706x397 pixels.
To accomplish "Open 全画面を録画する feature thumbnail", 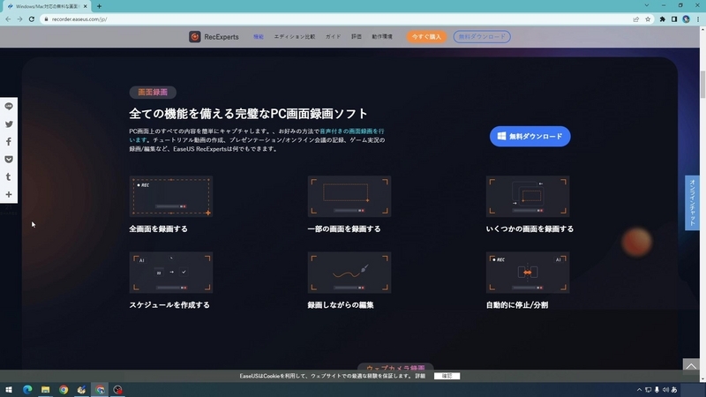I will pyautogui.click(x=171, y=196).
